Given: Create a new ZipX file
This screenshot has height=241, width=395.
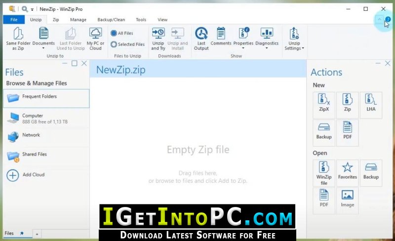Looking at the screenshot, I should 324,105.
